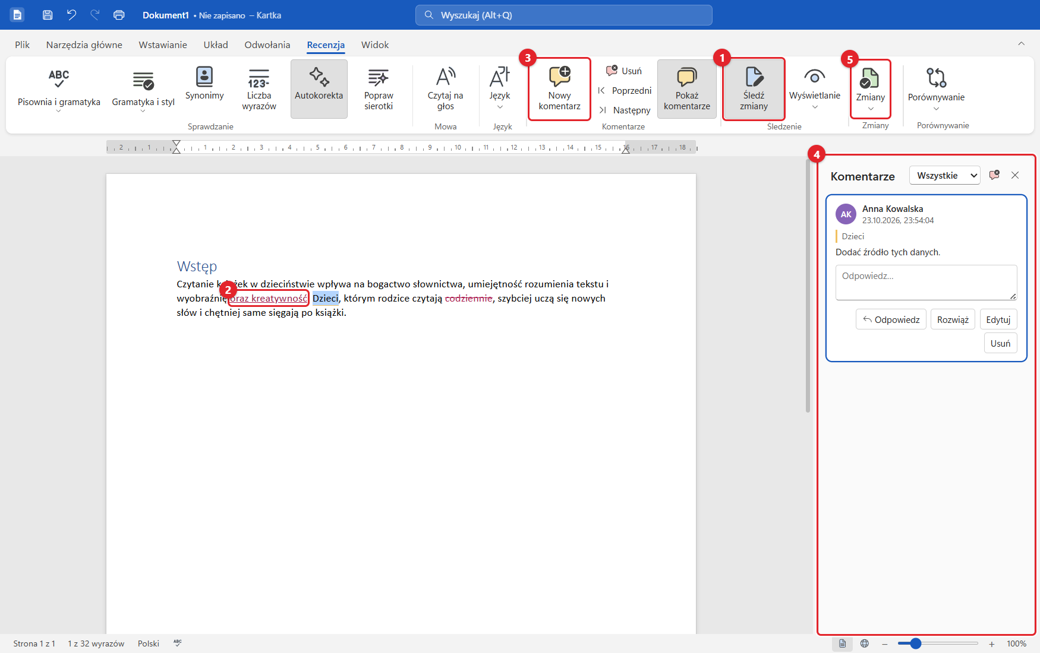Viewport: 1040px width, 653px height.
Task: Add a Nowy komentarz
Action: pyautogui.click(x=559, y=89)
